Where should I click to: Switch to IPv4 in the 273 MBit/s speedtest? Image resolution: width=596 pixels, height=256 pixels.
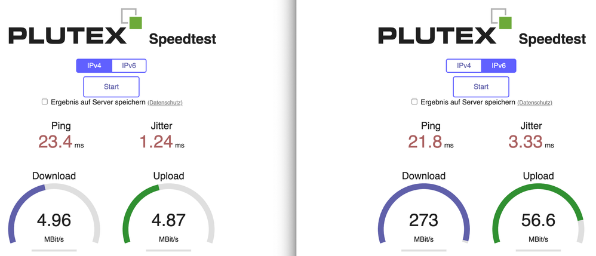click(x=464, y=66)
